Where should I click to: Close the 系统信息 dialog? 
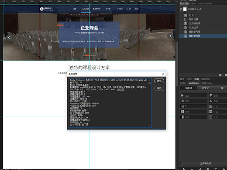(x=163, y=74)
